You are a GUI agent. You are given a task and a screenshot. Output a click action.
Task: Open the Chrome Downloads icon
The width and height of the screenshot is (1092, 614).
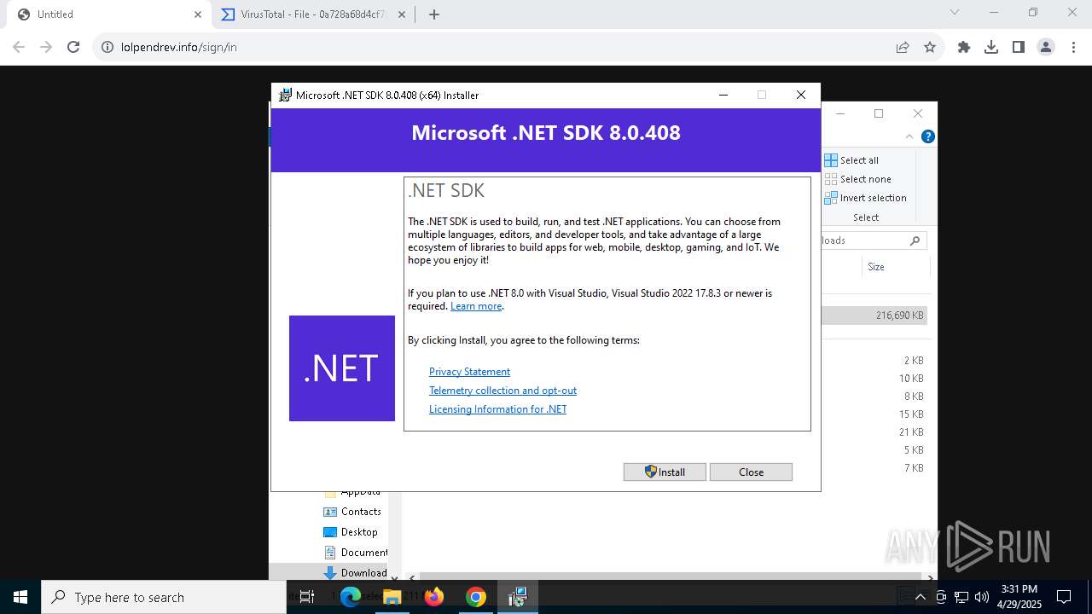(991, 47)
